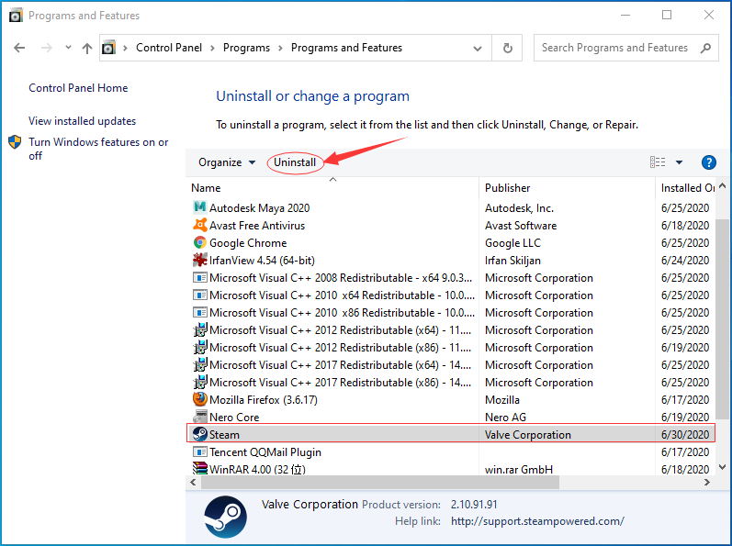Image resolution: width=732 pixels, height=546 pixels.
Task: Open Control Panel Home link
Action: (x=78, y=88)
